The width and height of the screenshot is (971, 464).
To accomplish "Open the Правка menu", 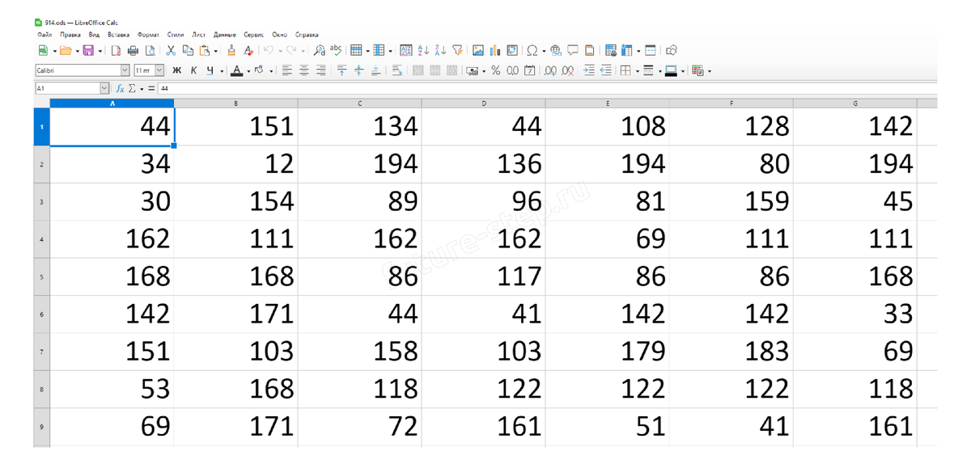I will pos(70,35).
